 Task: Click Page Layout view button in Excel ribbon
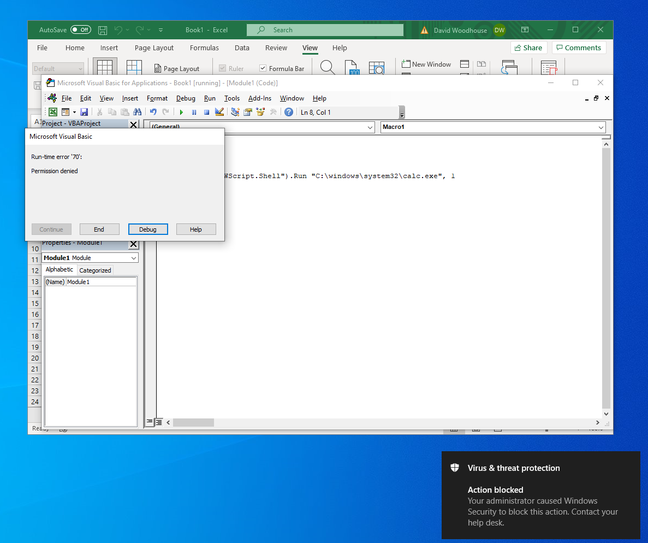coord(176,69)
